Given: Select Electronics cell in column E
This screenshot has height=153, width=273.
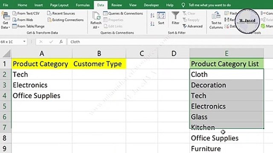Looking at the screenshot, I should [227, 106].
